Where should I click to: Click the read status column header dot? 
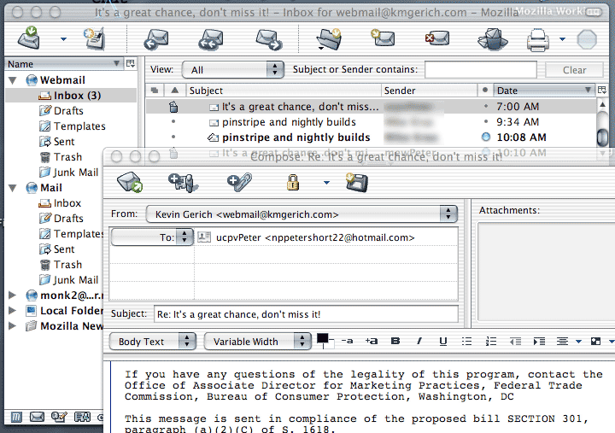click(485, 91)
